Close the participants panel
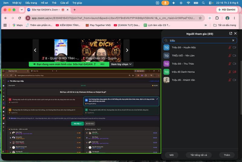The image size is (242, 162). tap(235, 33)
